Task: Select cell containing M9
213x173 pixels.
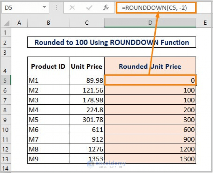Action: pos(48,159)
